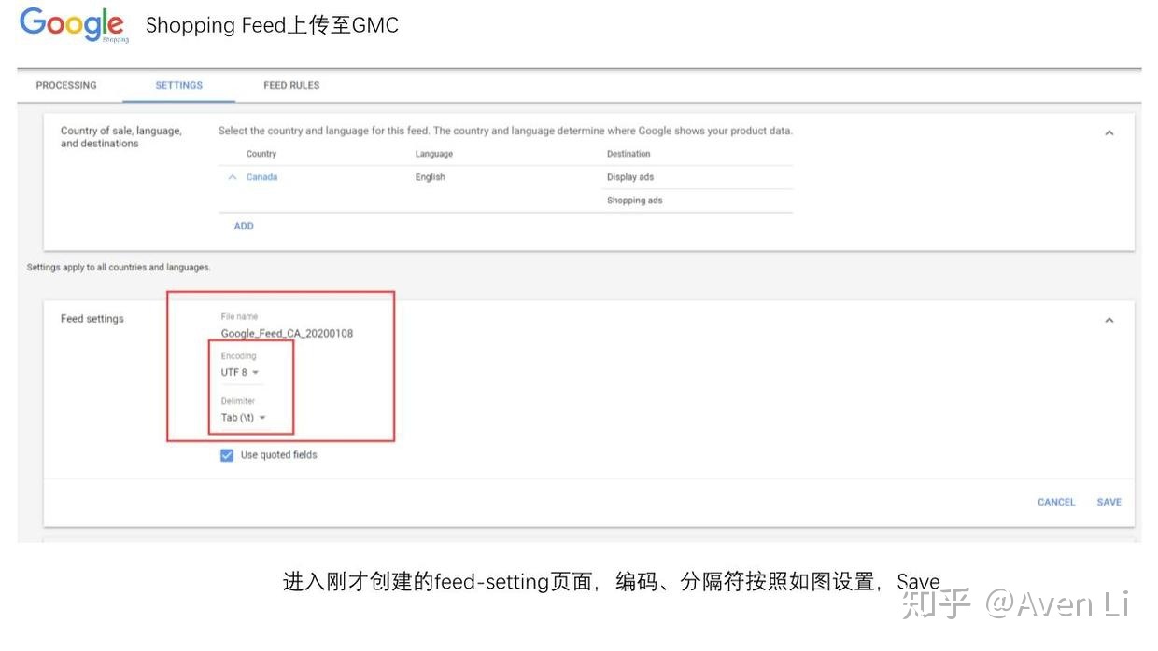Image resolution: width=1158 pixels, height=651 pixels.
Task: Select the English language cell
Action: pyautogui.click(x=431, y=177)
